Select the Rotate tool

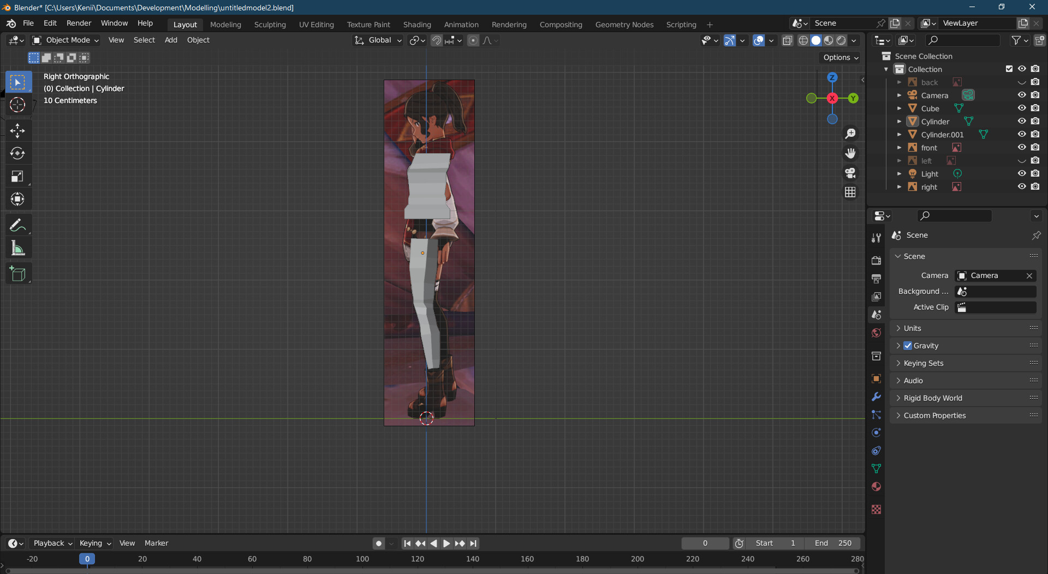point(18,153)
